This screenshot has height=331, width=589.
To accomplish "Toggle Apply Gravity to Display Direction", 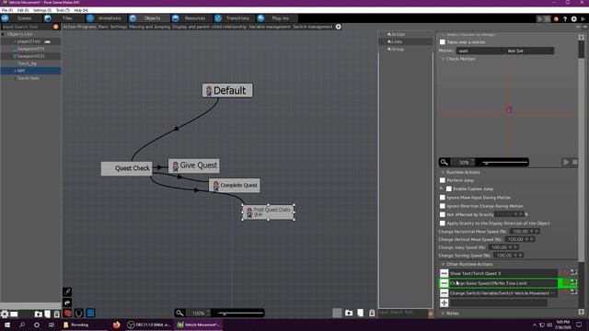I will (443, 223).
